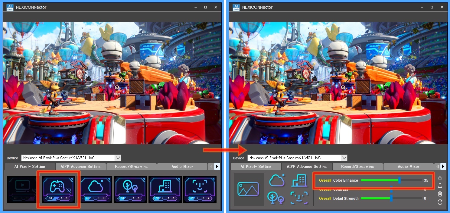
Task: Click the Overall Contrast slider handle
Action: pos(391,190)
